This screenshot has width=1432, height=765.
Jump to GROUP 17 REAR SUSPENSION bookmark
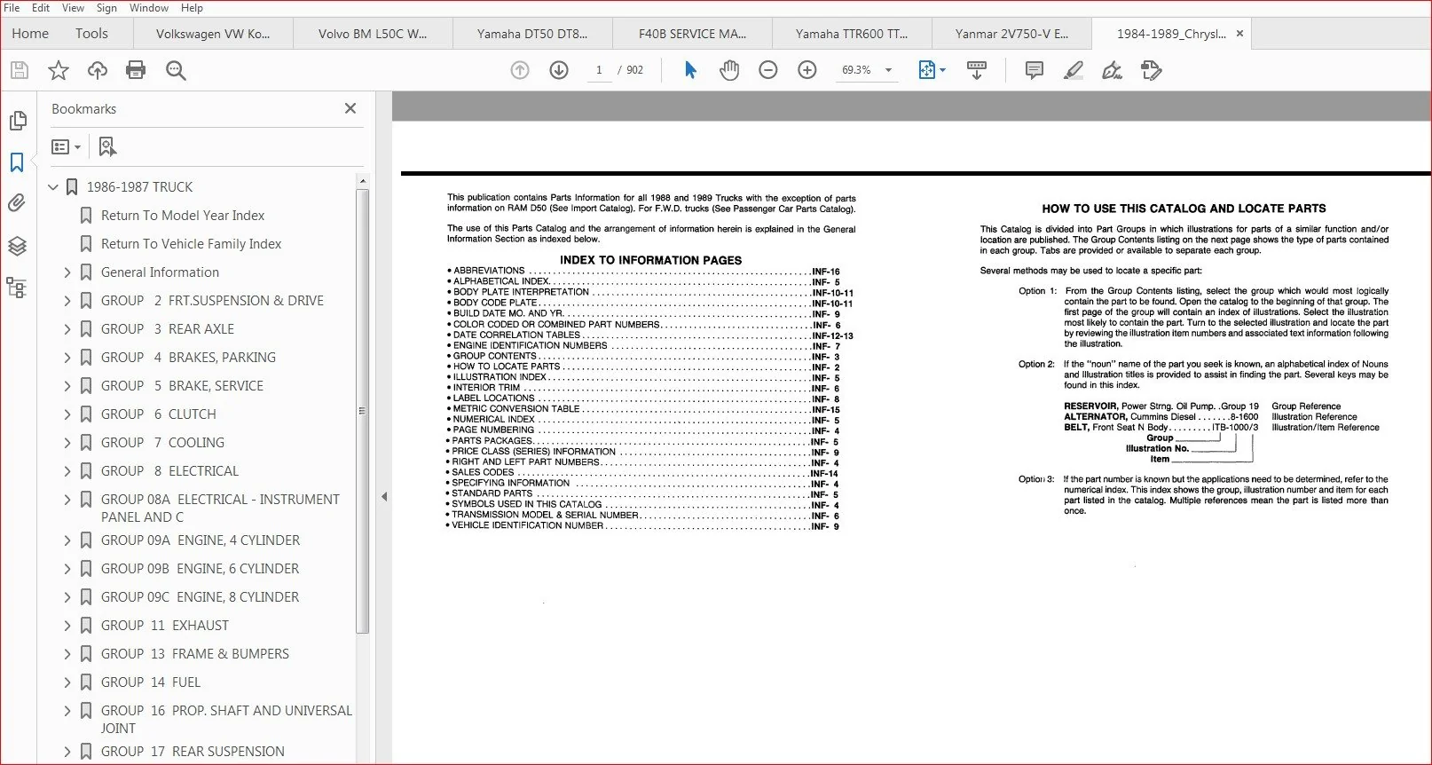coord(193,752)
